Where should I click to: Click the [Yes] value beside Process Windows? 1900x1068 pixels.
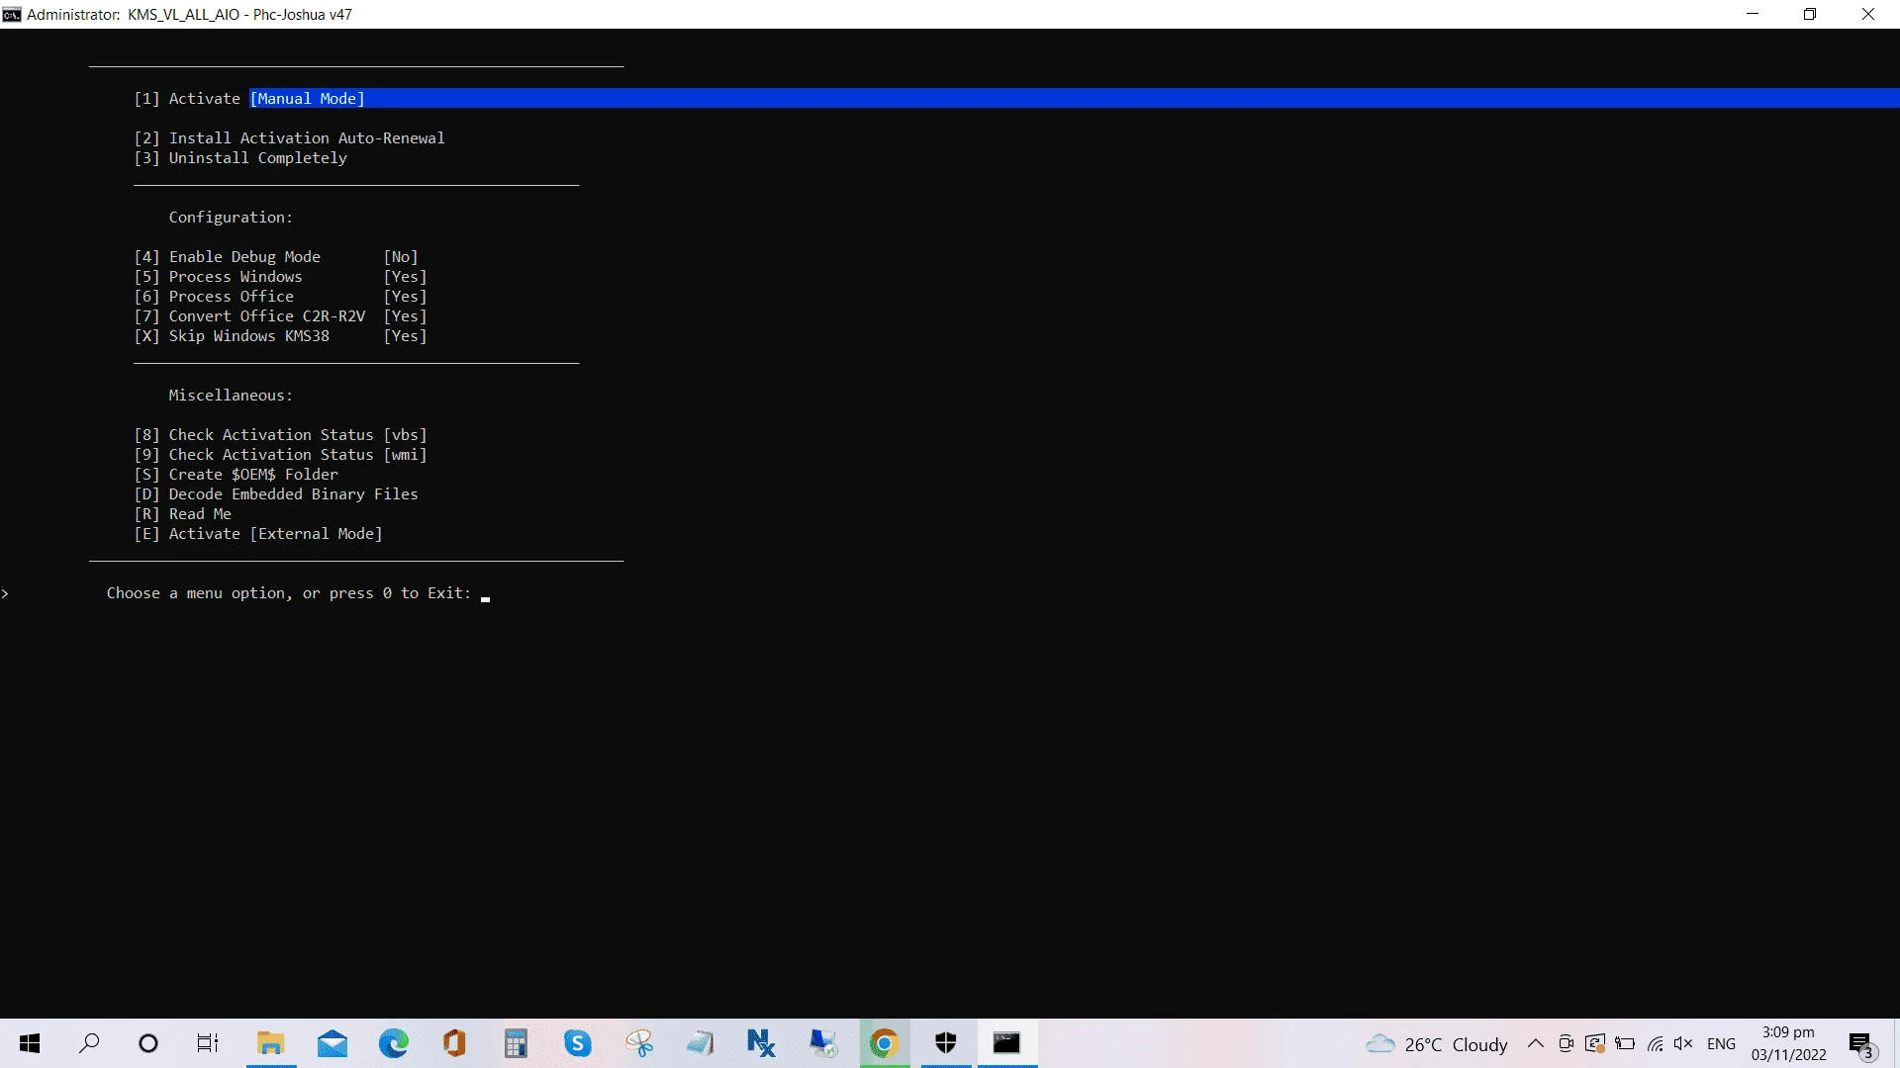point(406,277)
